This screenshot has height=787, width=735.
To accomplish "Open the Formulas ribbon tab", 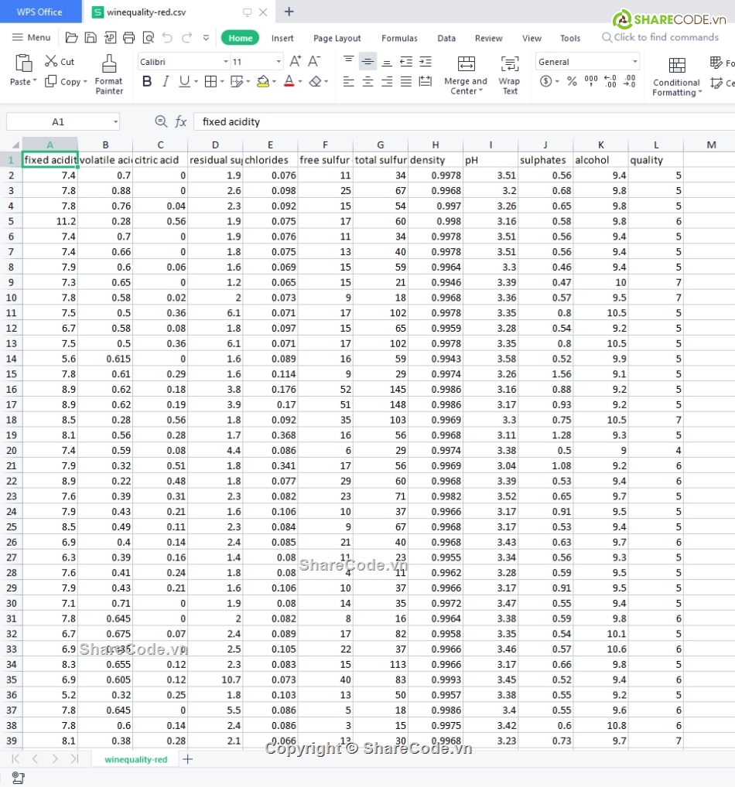I will 399,38.
